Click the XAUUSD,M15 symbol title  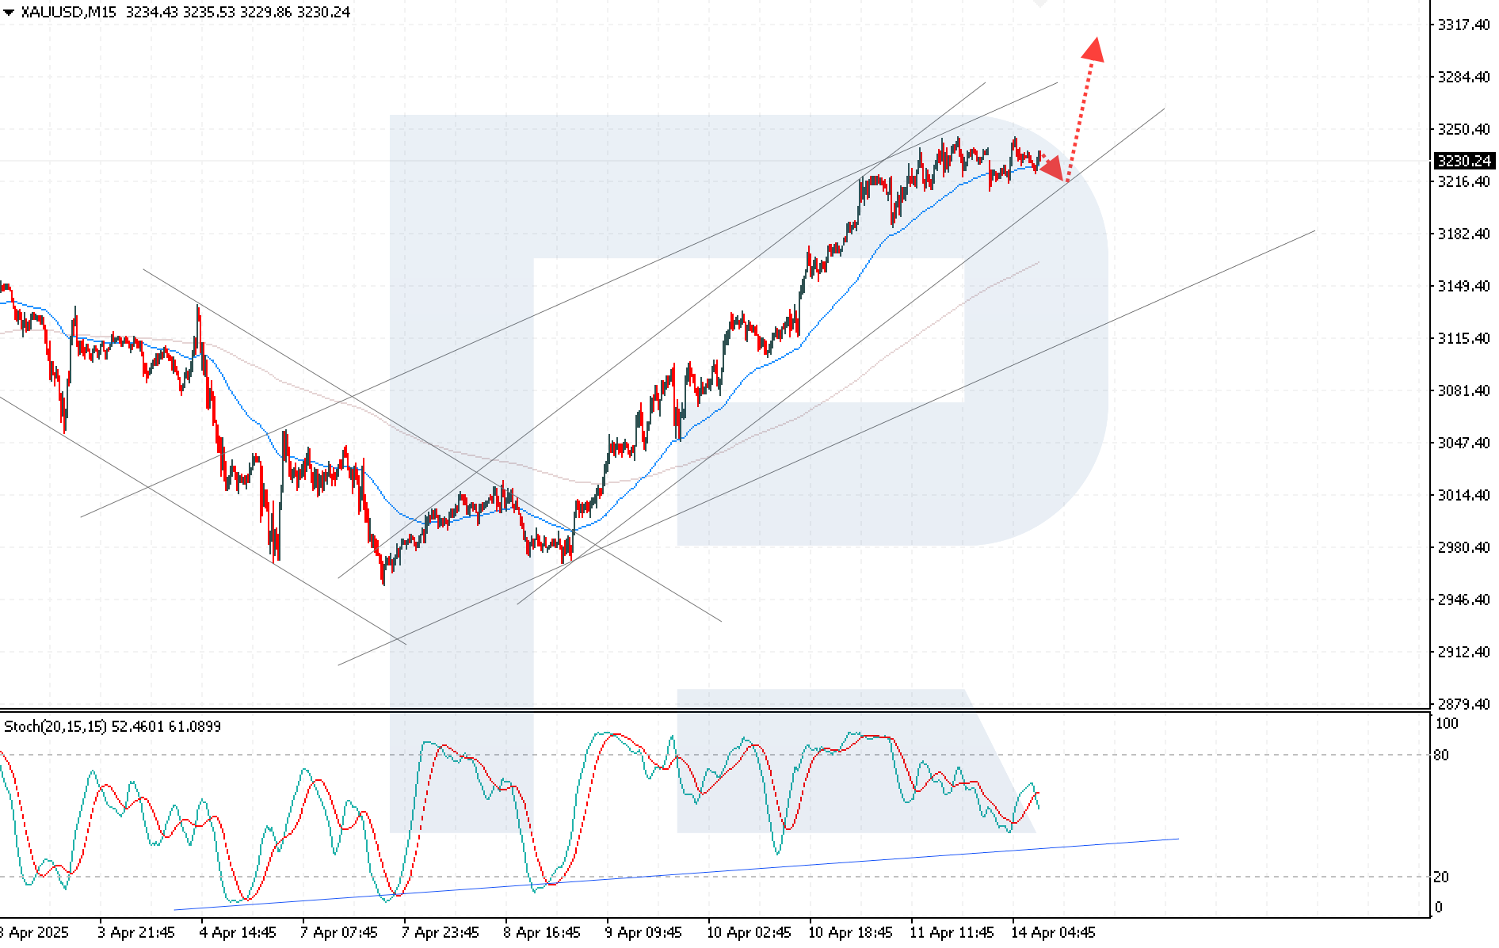(68, 12)
